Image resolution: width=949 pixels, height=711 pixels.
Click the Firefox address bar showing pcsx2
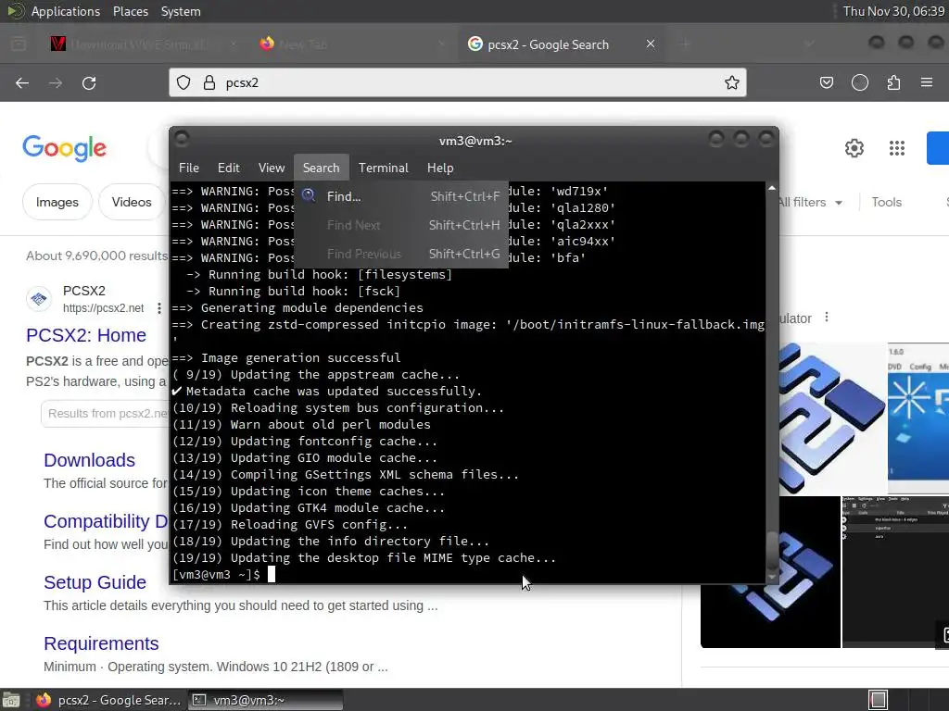click(x=458, y=82)
